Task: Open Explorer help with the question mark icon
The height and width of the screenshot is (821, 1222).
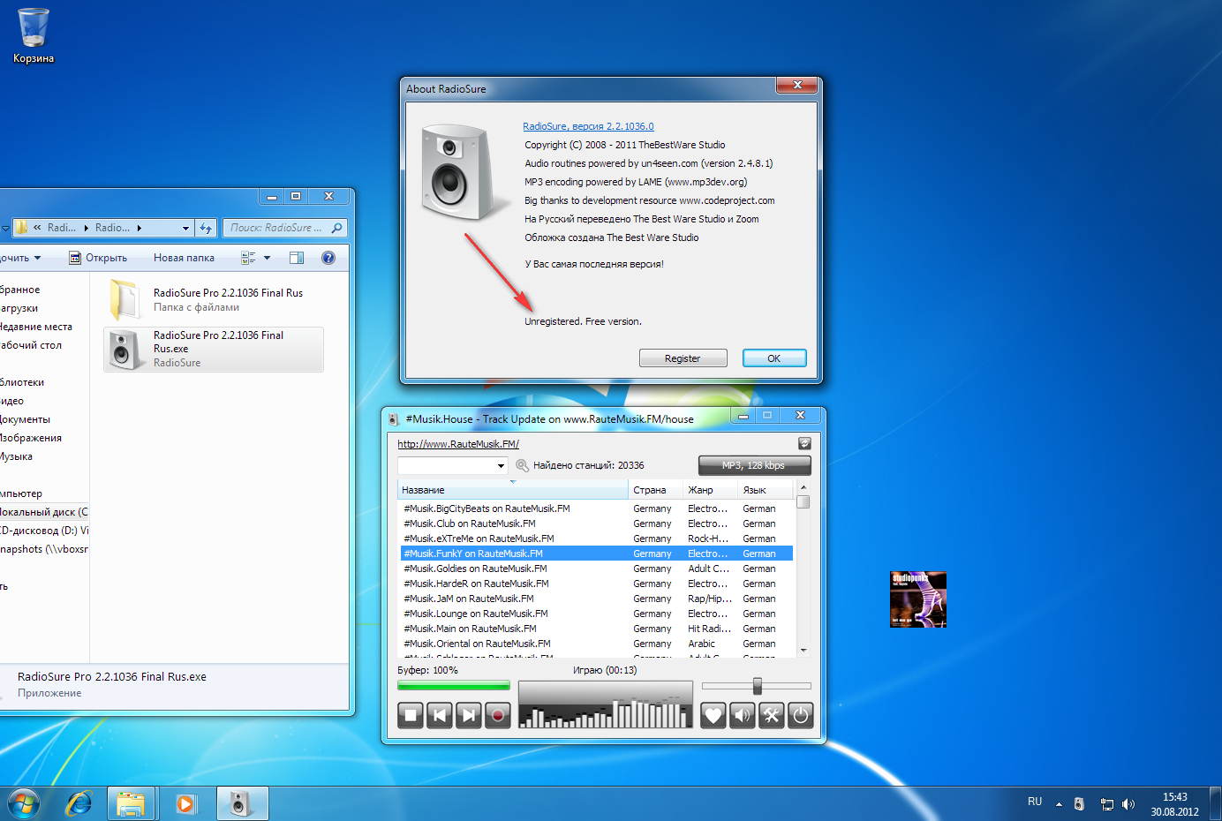Action: click(x=328, y=258)
